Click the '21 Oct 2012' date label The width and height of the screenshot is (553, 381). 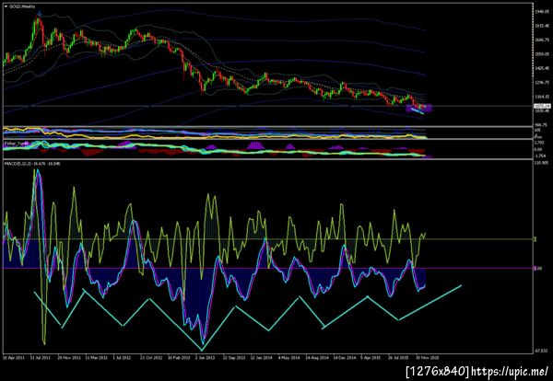(x=151, y=357)
